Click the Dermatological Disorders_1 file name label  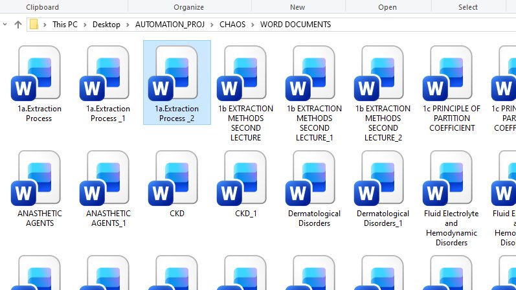(x=383, y=218)
